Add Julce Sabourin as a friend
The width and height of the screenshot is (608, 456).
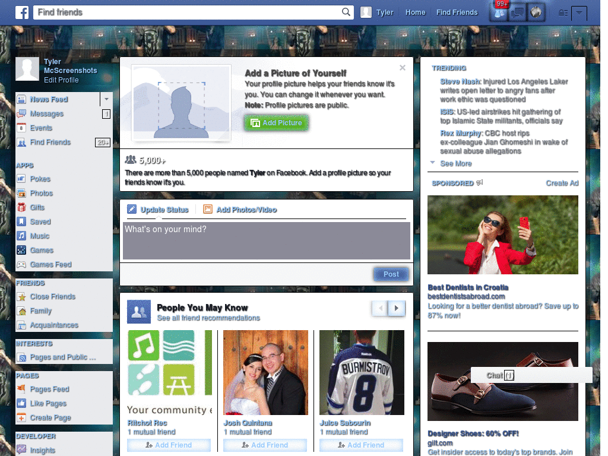point(361,445)
